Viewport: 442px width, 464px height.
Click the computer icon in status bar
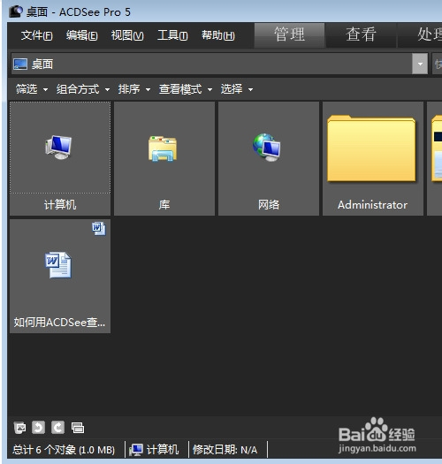point(136,450)
